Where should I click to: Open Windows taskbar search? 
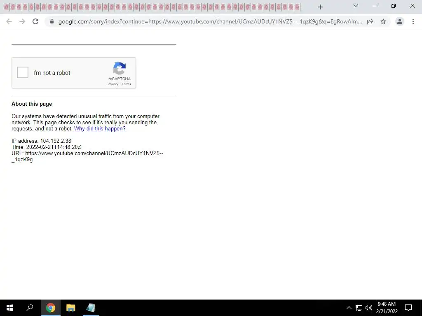30,308
